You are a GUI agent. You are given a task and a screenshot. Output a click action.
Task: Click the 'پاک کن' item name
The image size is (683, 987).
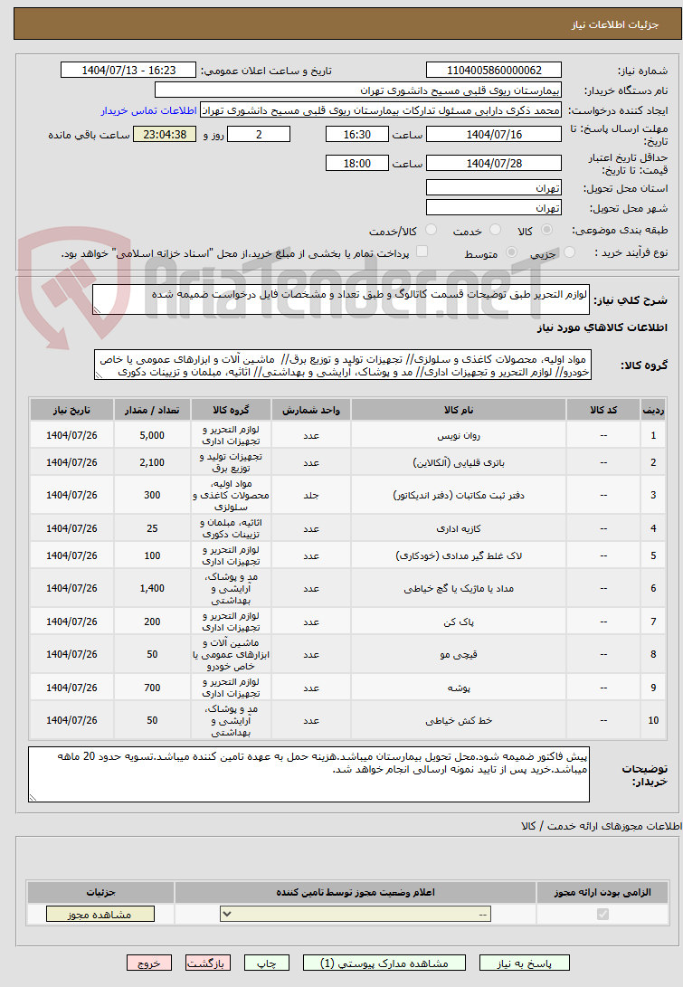click(459, 622)
